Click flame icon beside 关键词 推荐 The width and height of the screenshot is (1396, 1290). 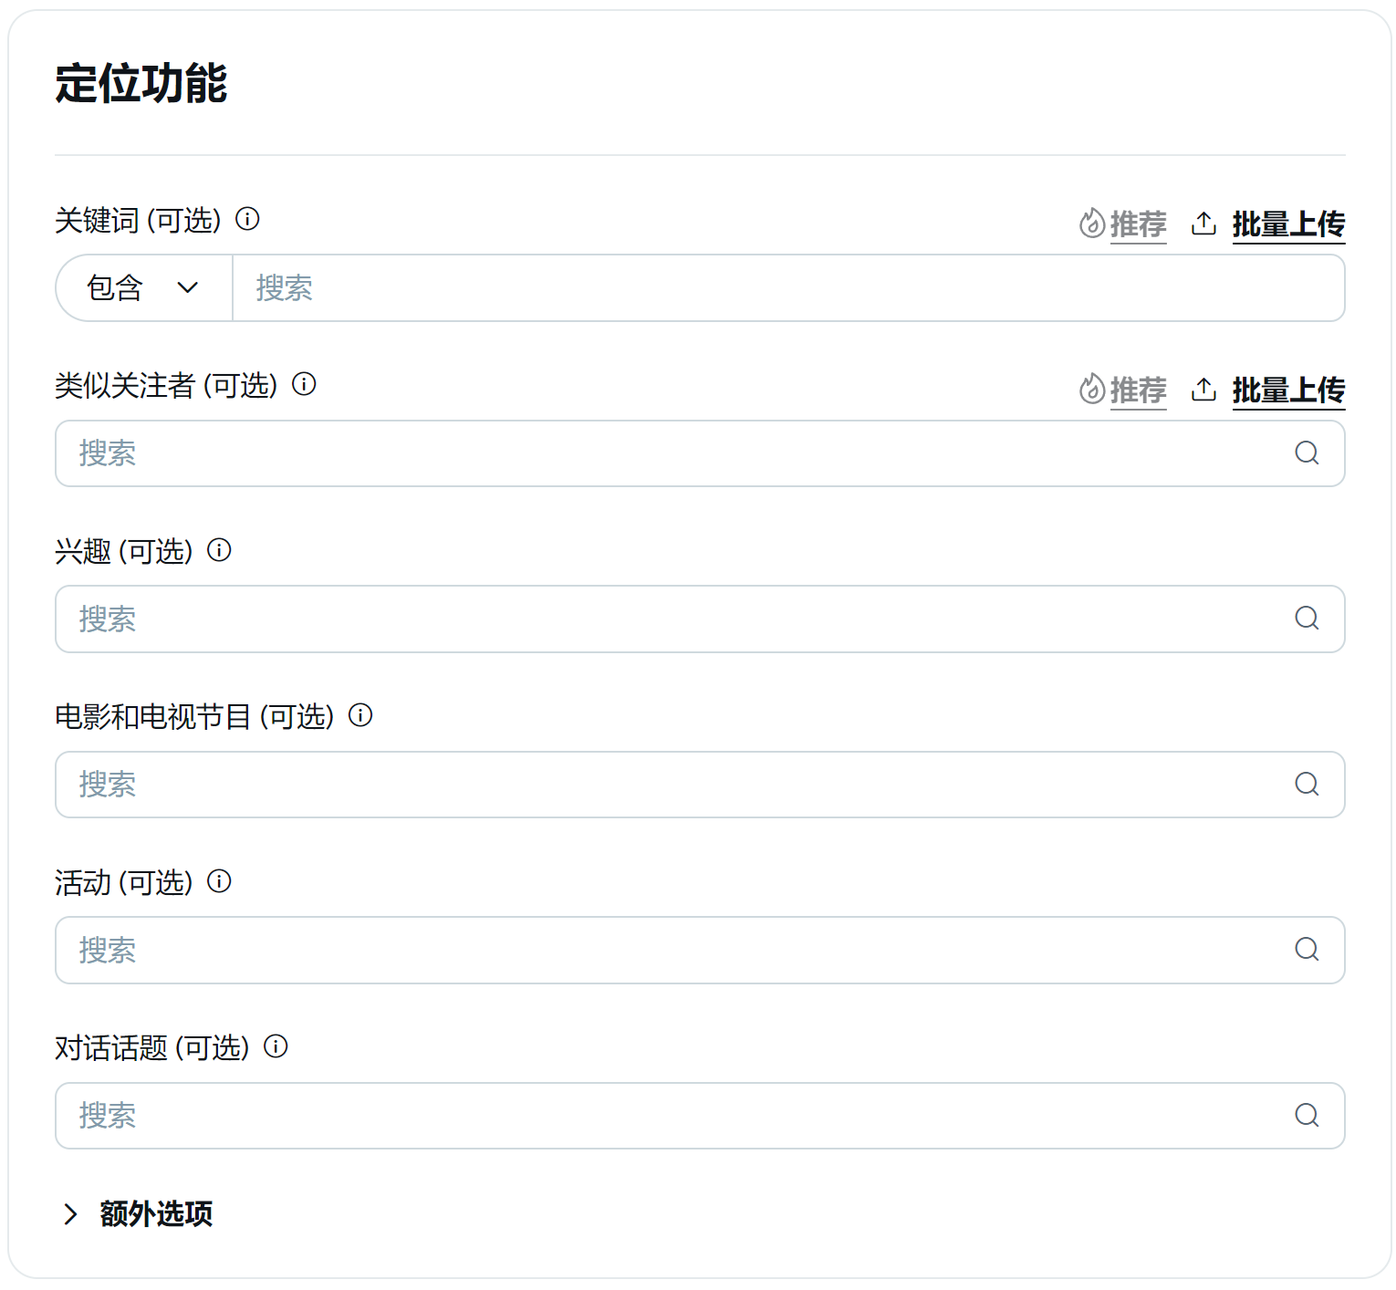click(x=1091, y=224)
